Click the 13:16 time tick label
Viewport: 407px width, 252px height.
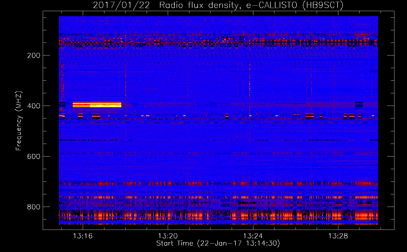[83, 236]
